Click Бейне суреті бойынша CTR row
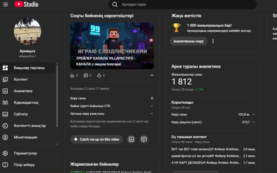The height and width of the screenshot is (173, 277). pyautogui.click(x=112, y=106)
